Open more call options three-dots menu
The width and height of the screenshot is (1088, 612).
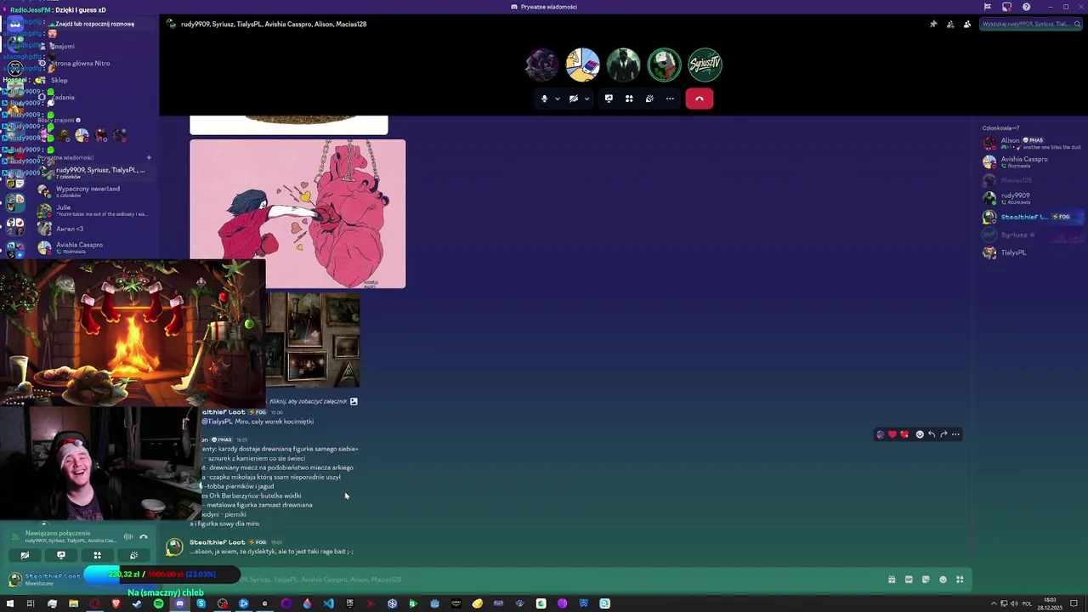[670, 99]
